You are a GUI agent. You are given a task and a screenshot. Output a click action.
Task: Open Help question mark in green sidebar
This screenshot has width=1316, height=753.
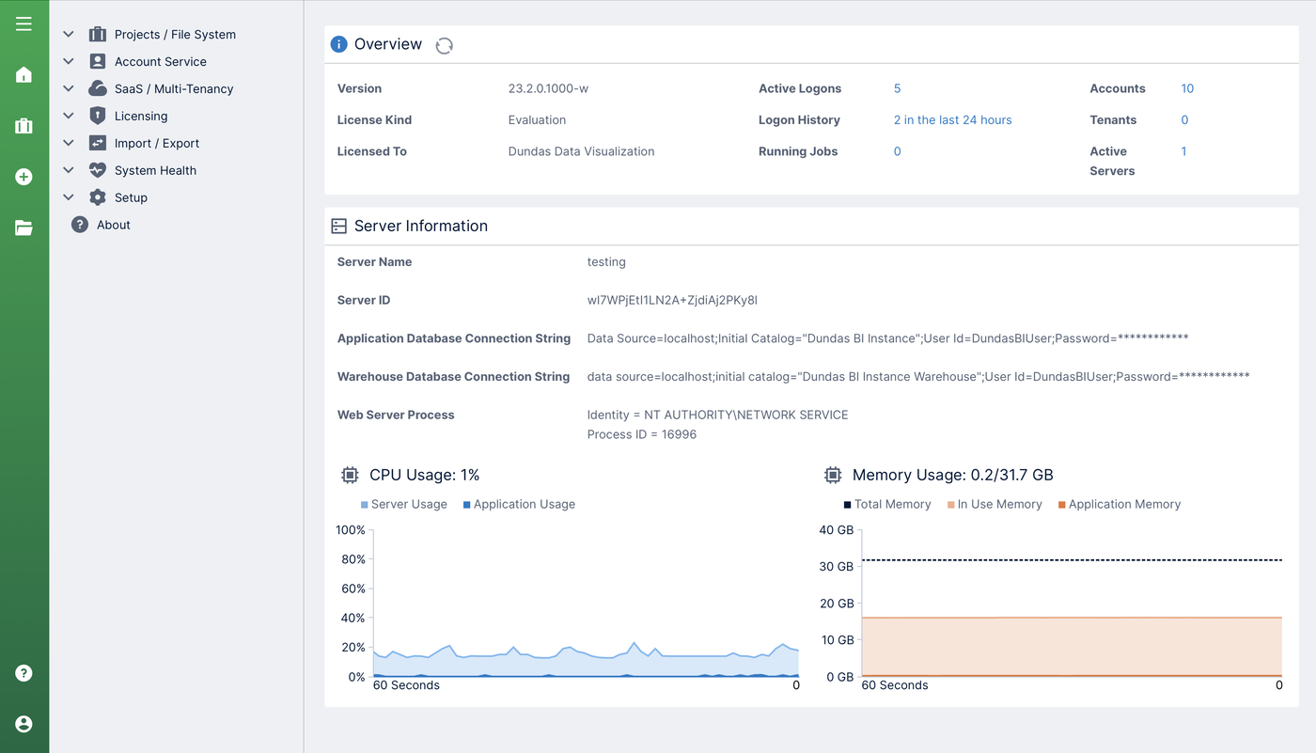(24, 673)
